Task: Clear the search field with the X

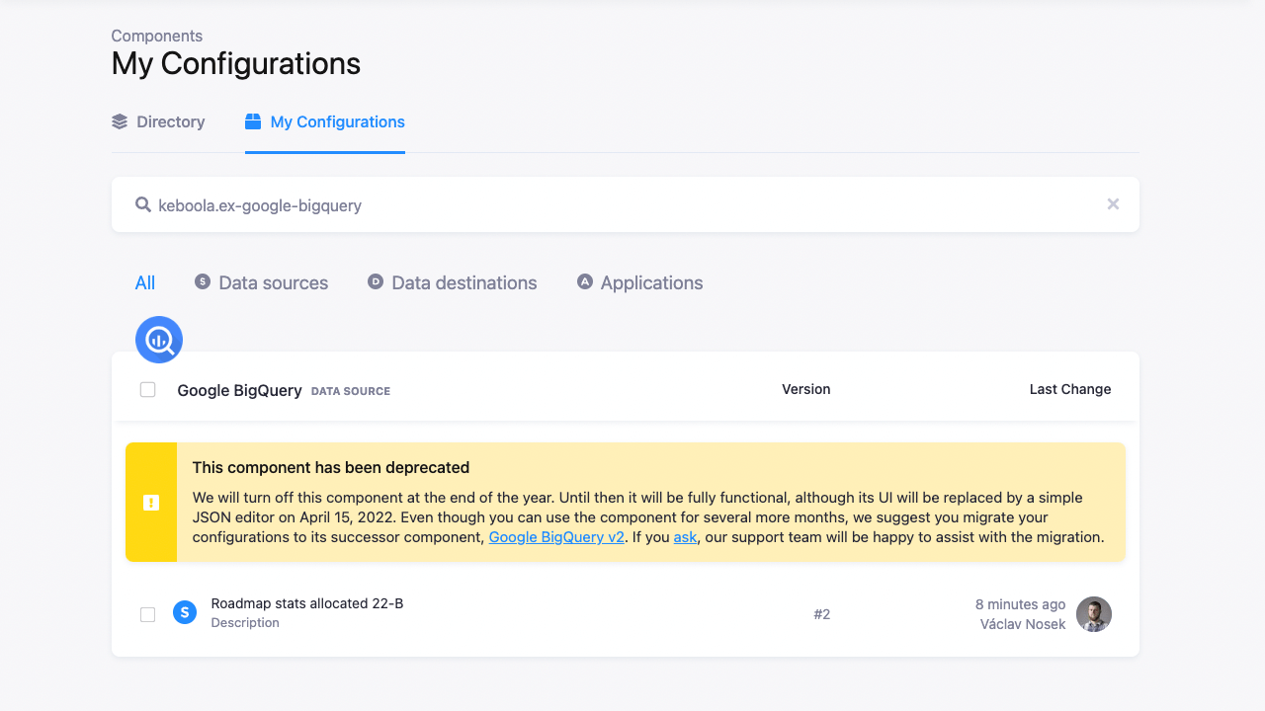Action: click(x=1113, y=203)
